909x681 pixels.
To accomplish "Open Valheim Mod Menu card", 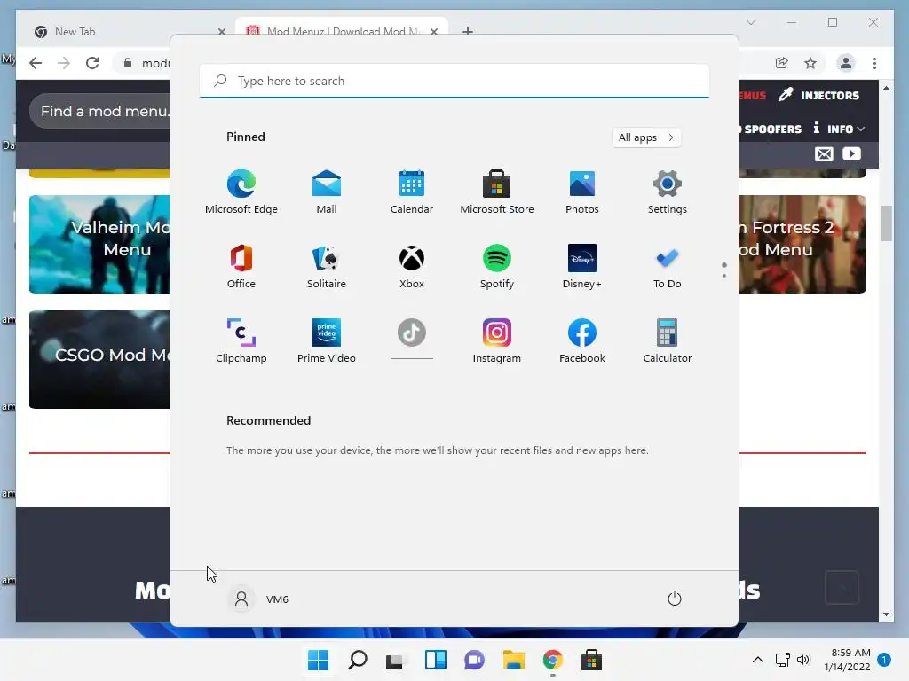I will tap(99, 245).
